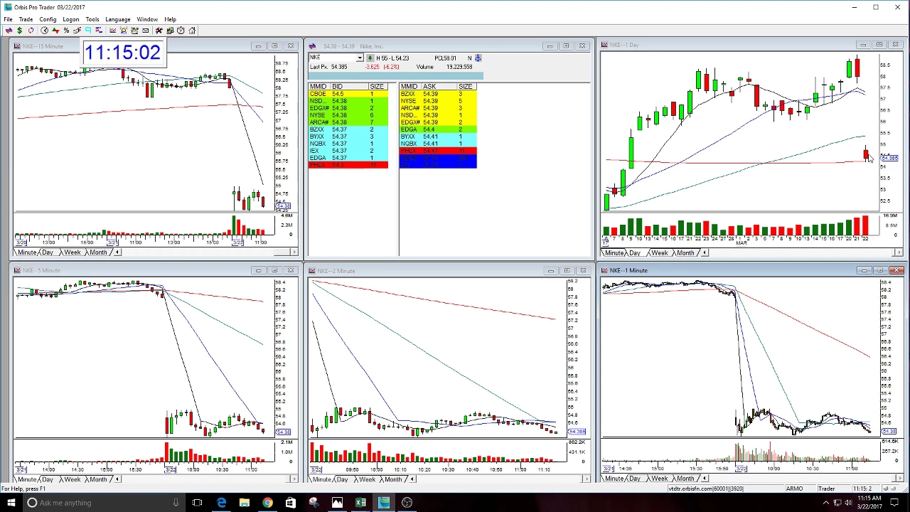Click the envelope mail toolbar icon
This screenshot has height=512, width=910.
point(146,30)
